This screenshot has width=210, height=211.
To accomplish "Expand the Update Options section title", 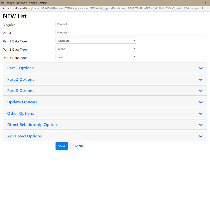I will tap(22, 102).
